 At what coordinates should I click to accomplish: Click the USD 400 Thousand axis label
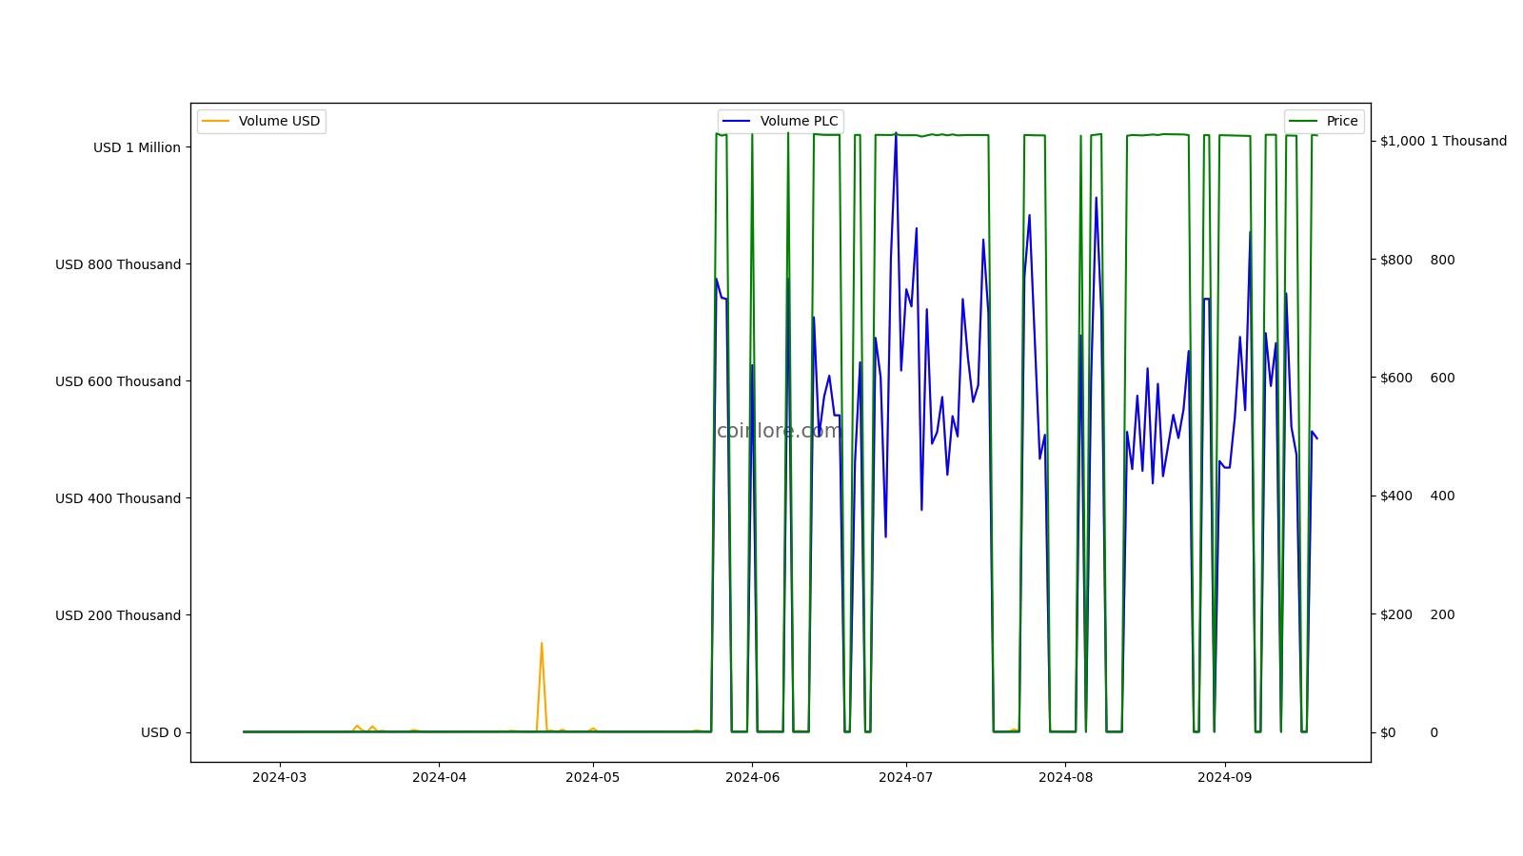pyautogui.click(x=118, y=498)
